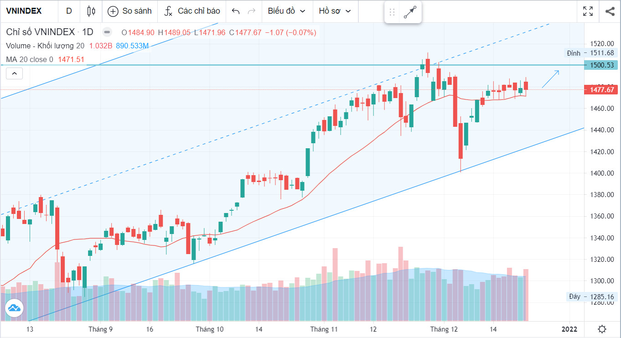Open the candlestick chart style selector
The image size is (621, 338).
tap(91, 11)
